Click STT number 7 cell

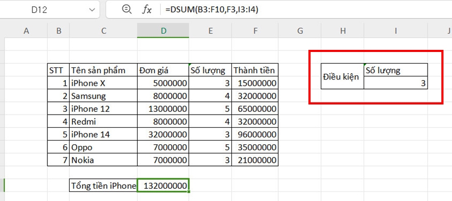pos(58,160)
